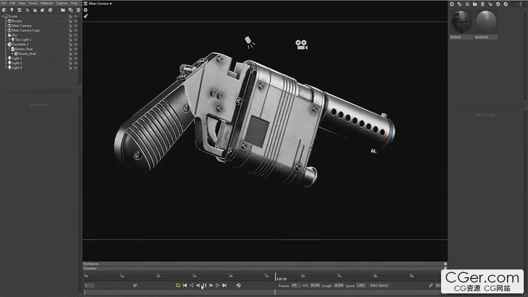Click the viewport settings gear icon
Screen dimensions: 528x297
tap(86, 10)
